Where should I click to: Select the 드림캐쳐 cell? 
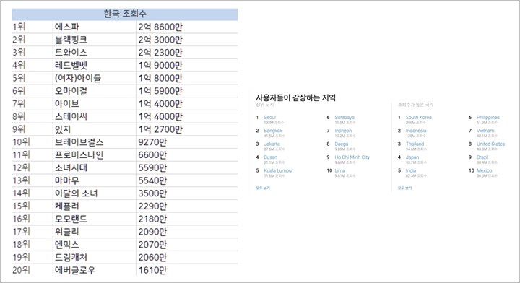(95, 258)
